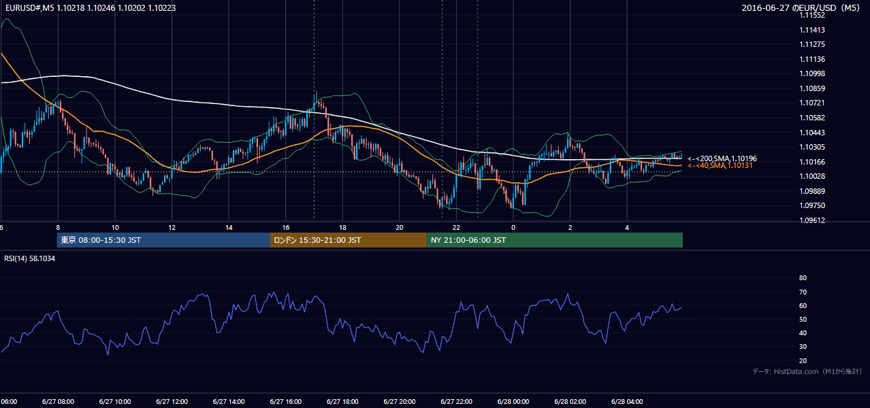Select the NY 21:00-06:00 JST session bar
870x408 pixels.
[555, 240]
